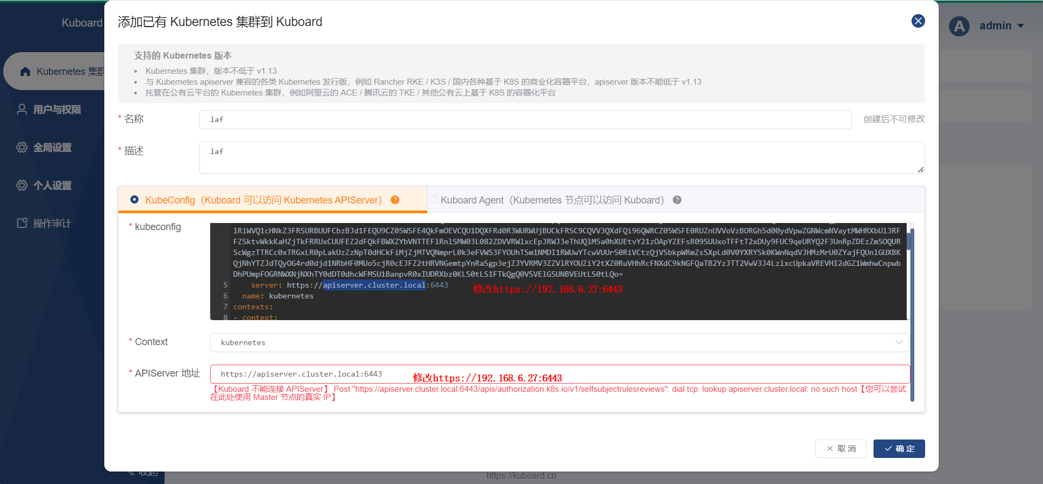The width and height of the screenshot is (1043, 484).
Task: Switch to the KubeConfig tab label
Action: point(263,200)
